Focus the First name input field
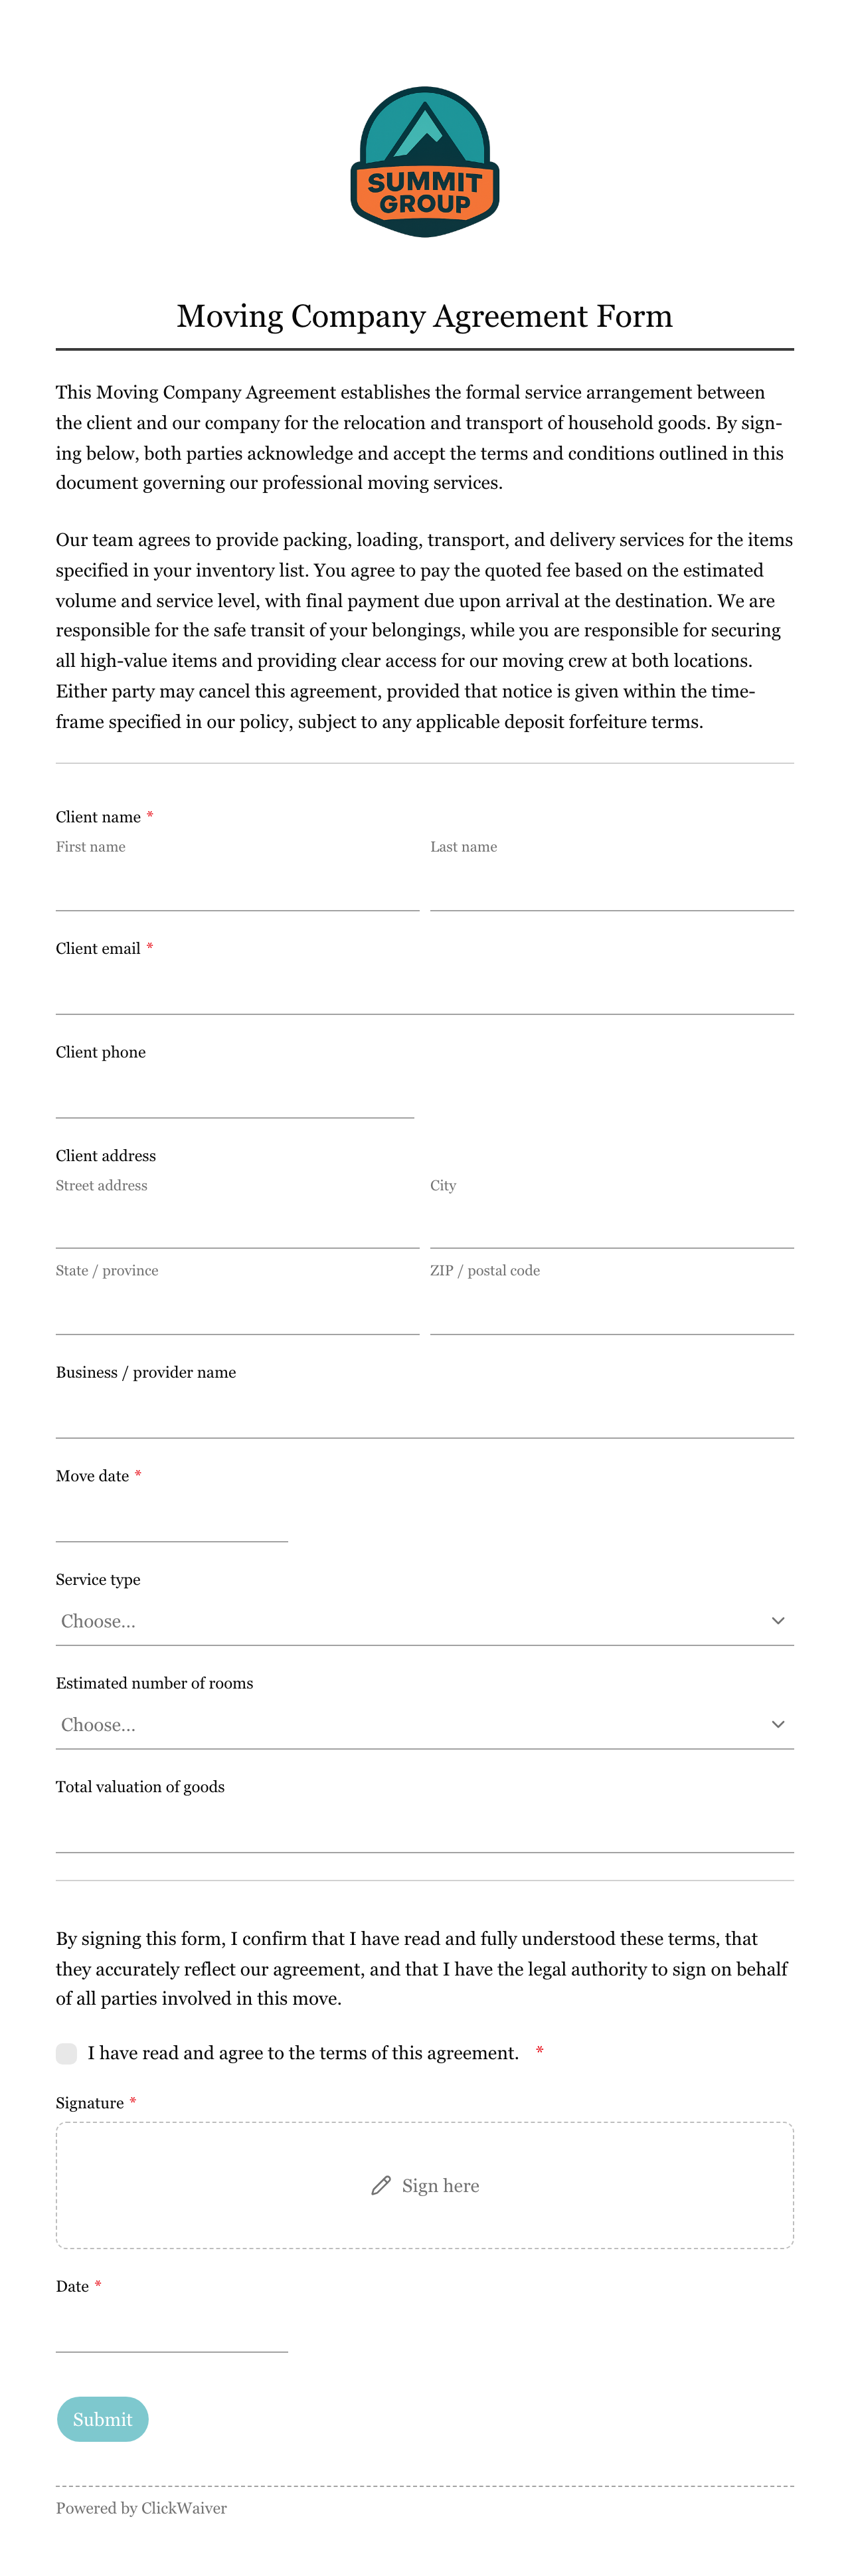 point(237,886)
